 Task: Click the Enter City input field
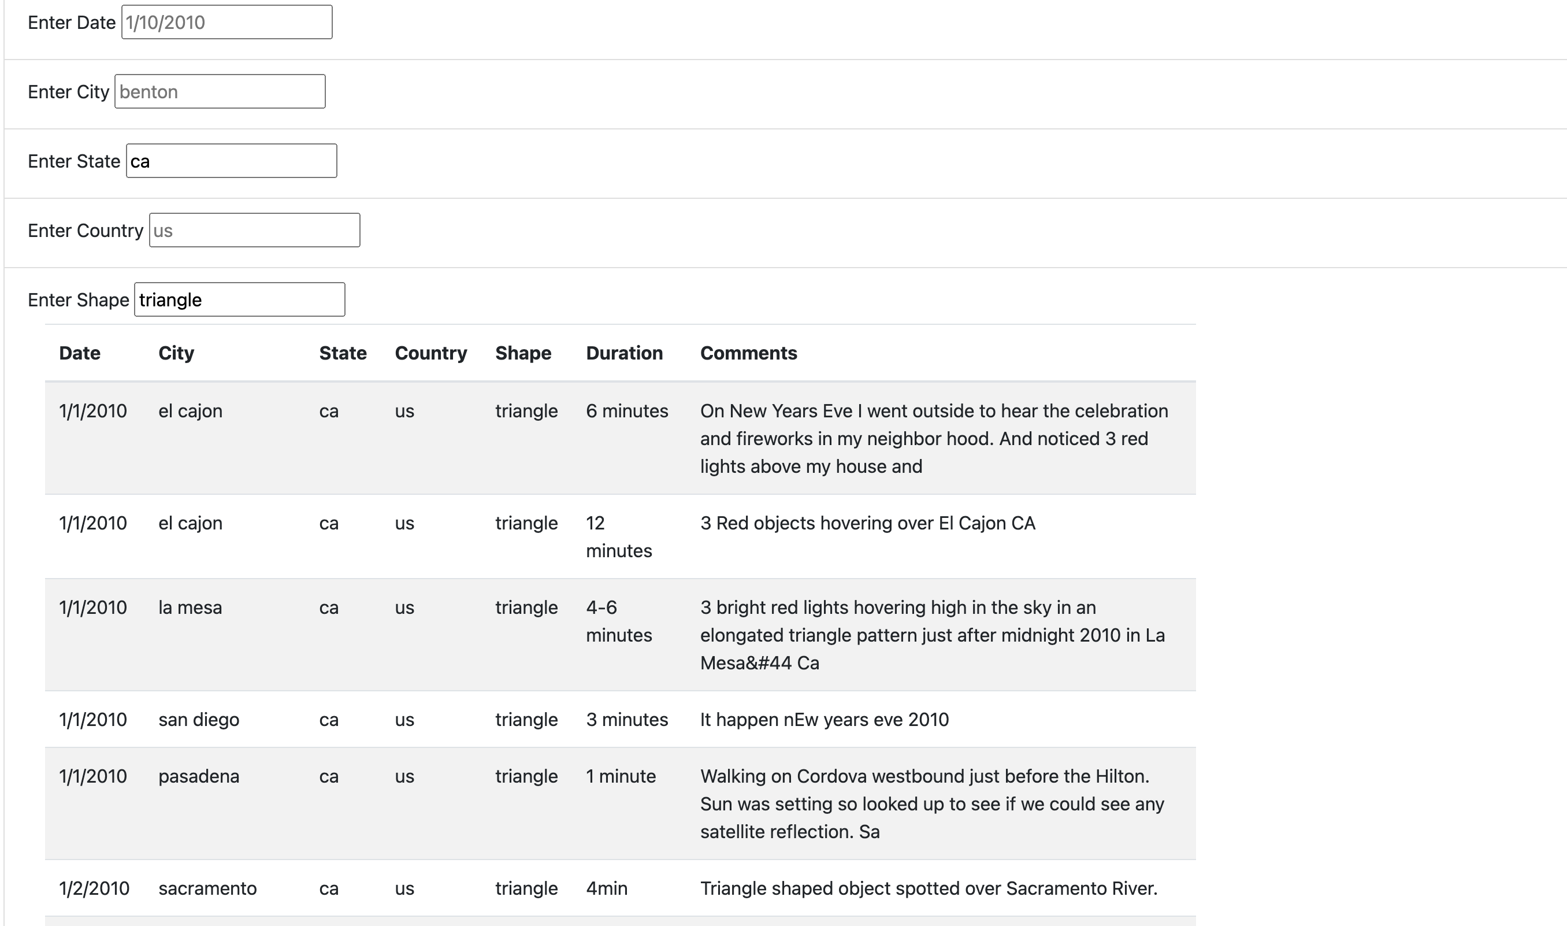pos(220,92)
